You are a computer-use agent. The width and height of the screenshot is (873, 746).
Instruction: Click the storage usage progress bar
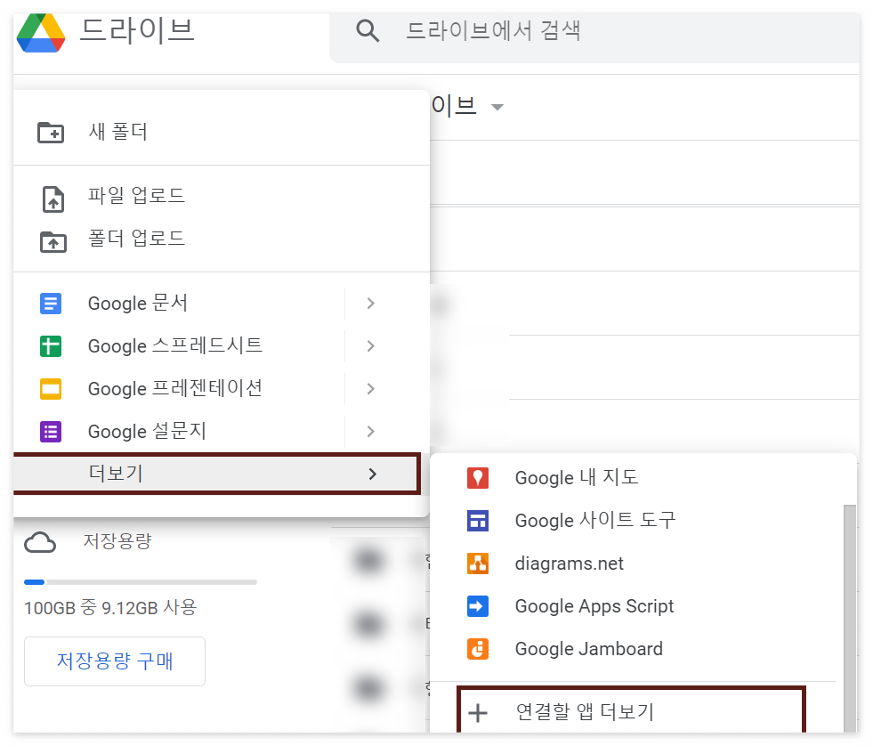pos(141,582)
